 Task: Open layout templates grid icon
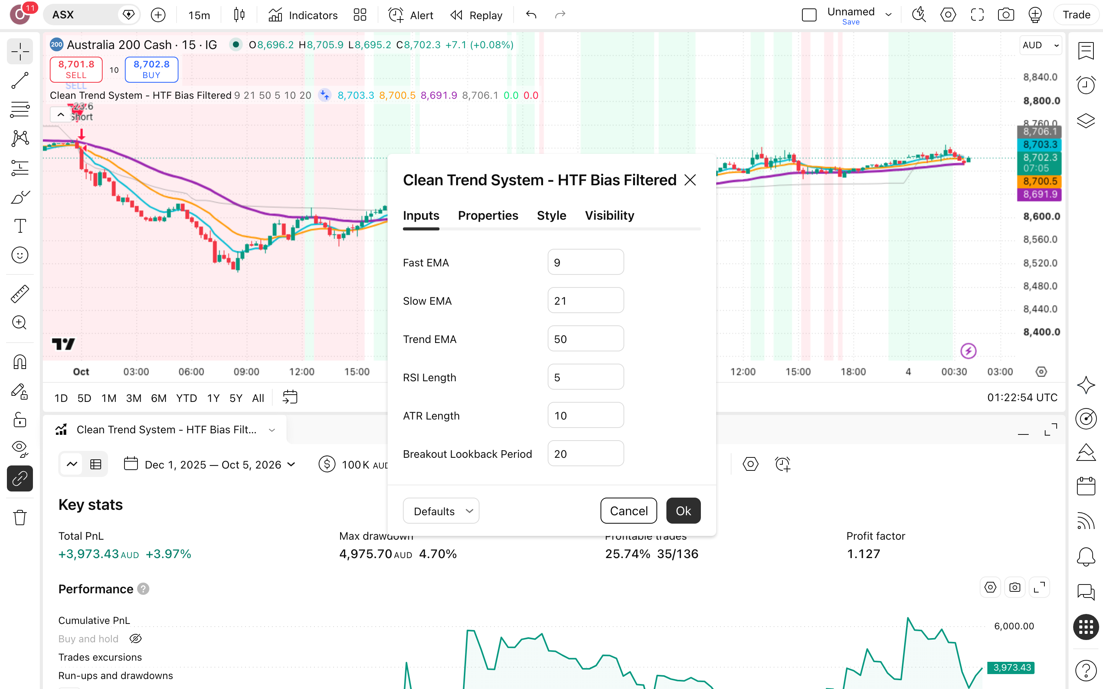click(360, 15)
